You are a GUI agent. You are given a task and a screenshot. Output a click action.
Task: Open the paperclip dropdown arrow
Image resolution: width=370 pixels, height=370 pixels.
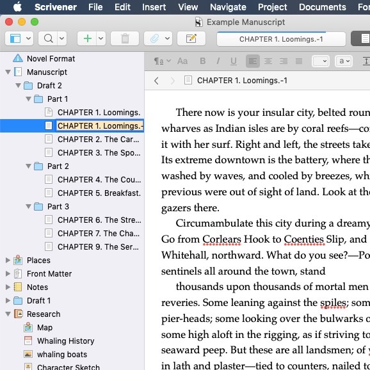(167, 38)
